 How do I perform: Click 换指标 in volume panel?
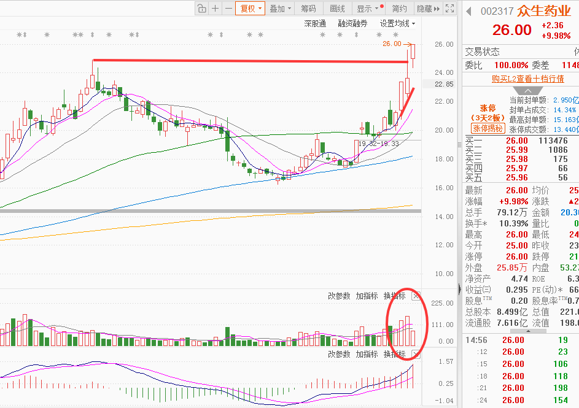coord(394,296)
